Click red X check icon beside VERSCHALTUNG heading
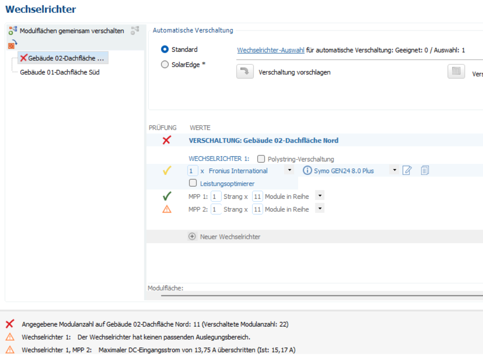This screenshot has width=483, height=356. (x=167, y=140)
